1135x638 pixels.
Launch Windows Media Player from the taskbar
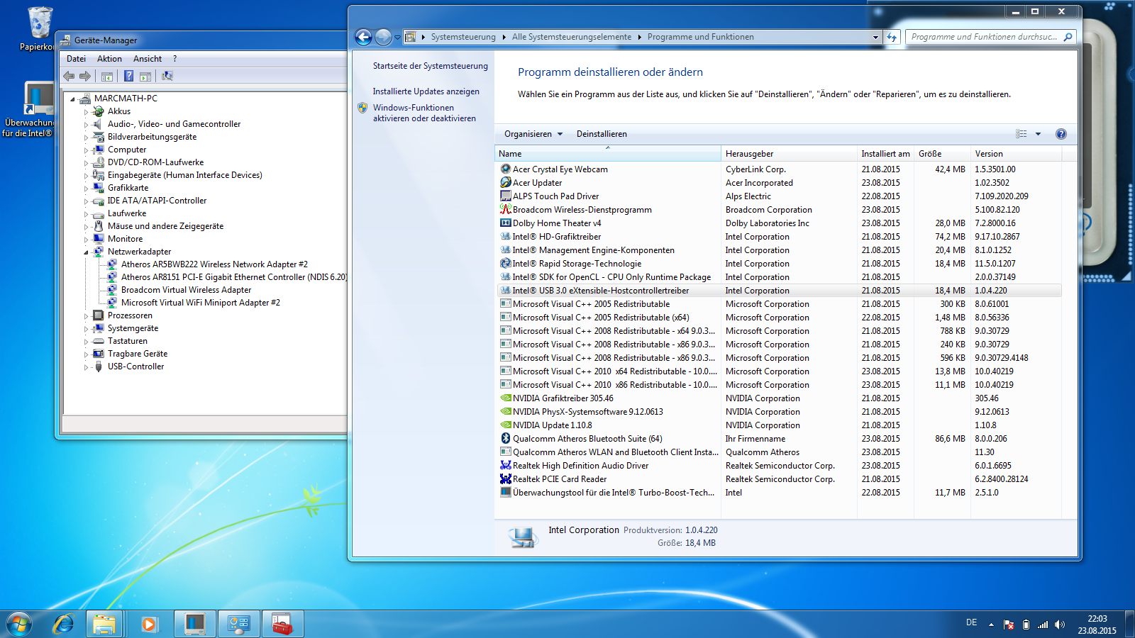[x=148, y=624]
